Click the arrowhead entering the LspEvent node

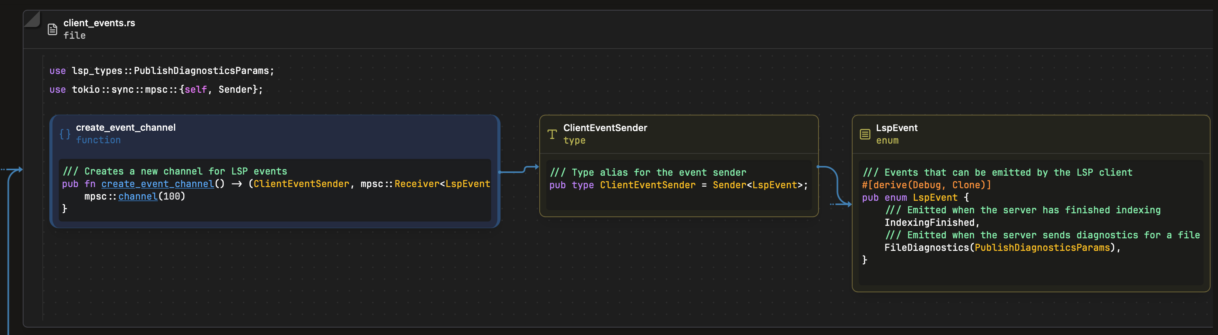849,204
